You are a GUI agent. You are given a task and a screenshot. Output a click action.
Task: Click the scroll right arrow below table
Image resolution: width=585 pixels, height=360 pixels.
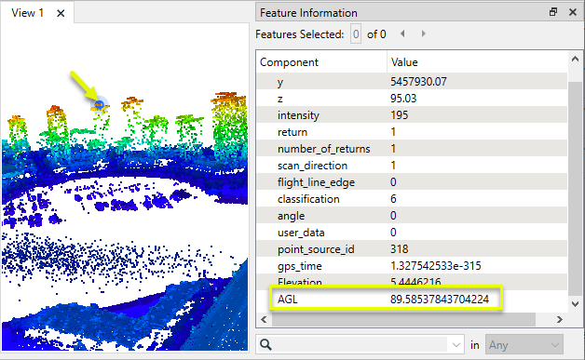coord(559,319)
